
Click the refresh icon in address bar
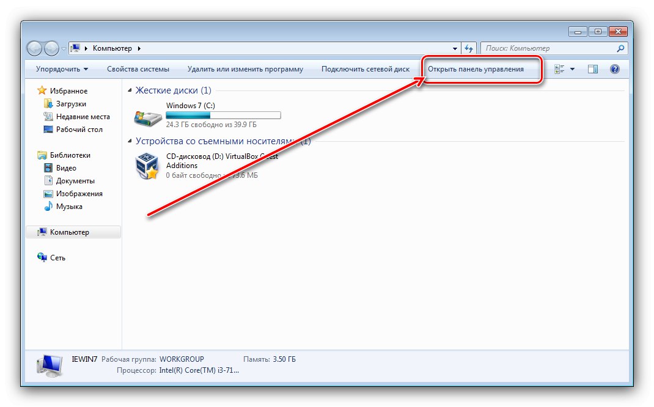(x=468, y=48)
